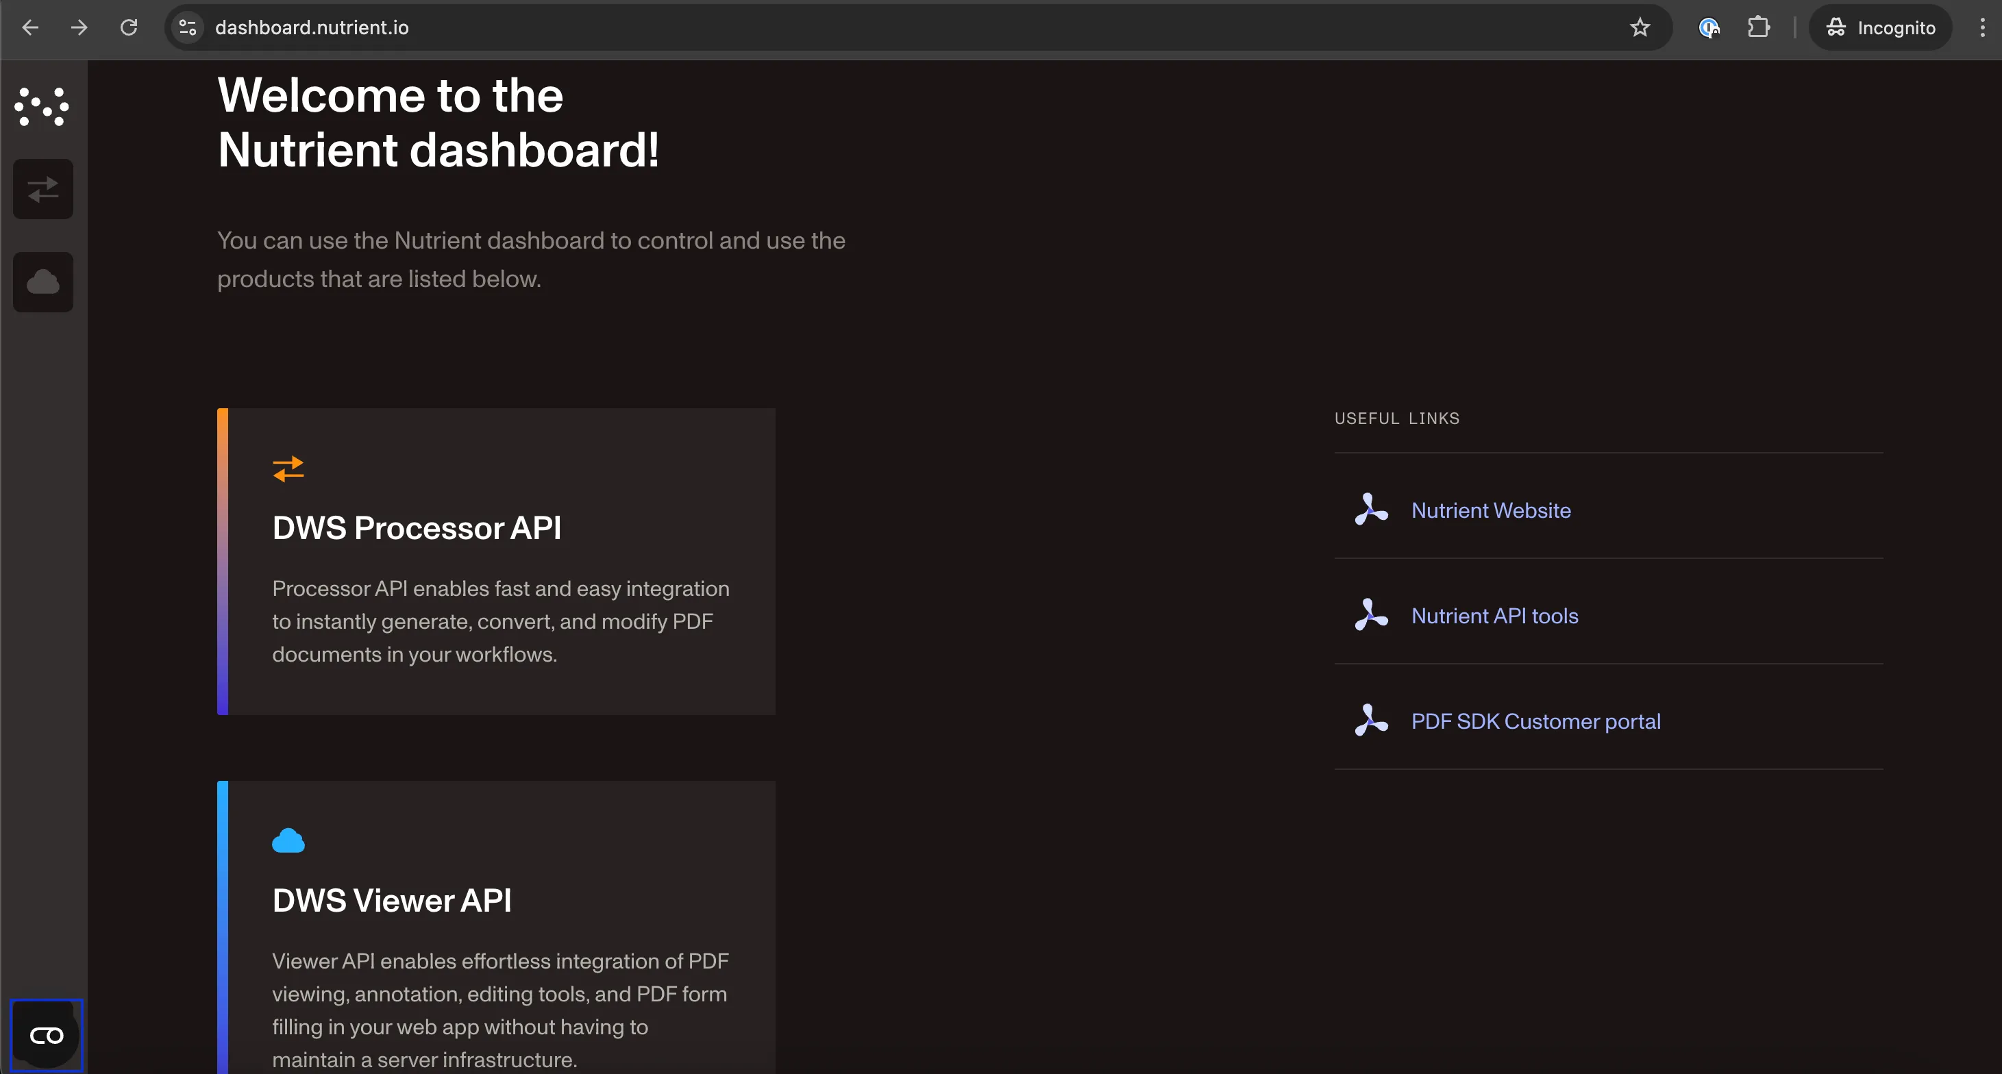Open the PDF SDK Customer portal
Screen dimensions: 2002x1074
[1535, 721]
